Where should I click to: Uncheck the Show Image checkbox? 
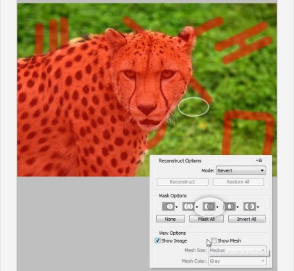tap(157, 240)
